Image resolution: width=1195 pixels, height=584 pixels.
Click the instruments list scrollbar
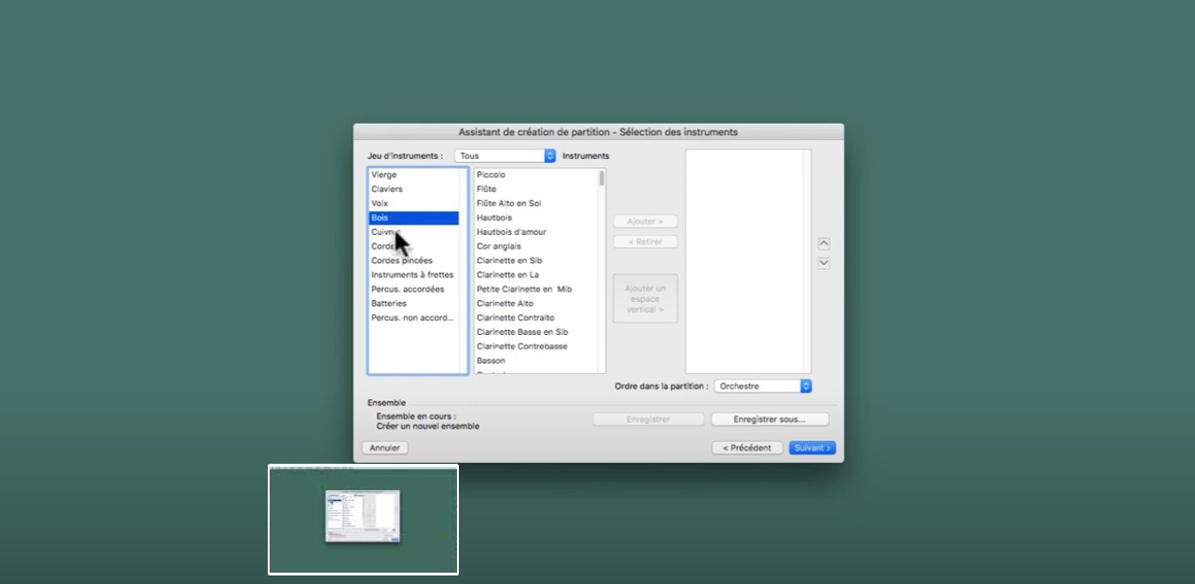coord(602,179)
